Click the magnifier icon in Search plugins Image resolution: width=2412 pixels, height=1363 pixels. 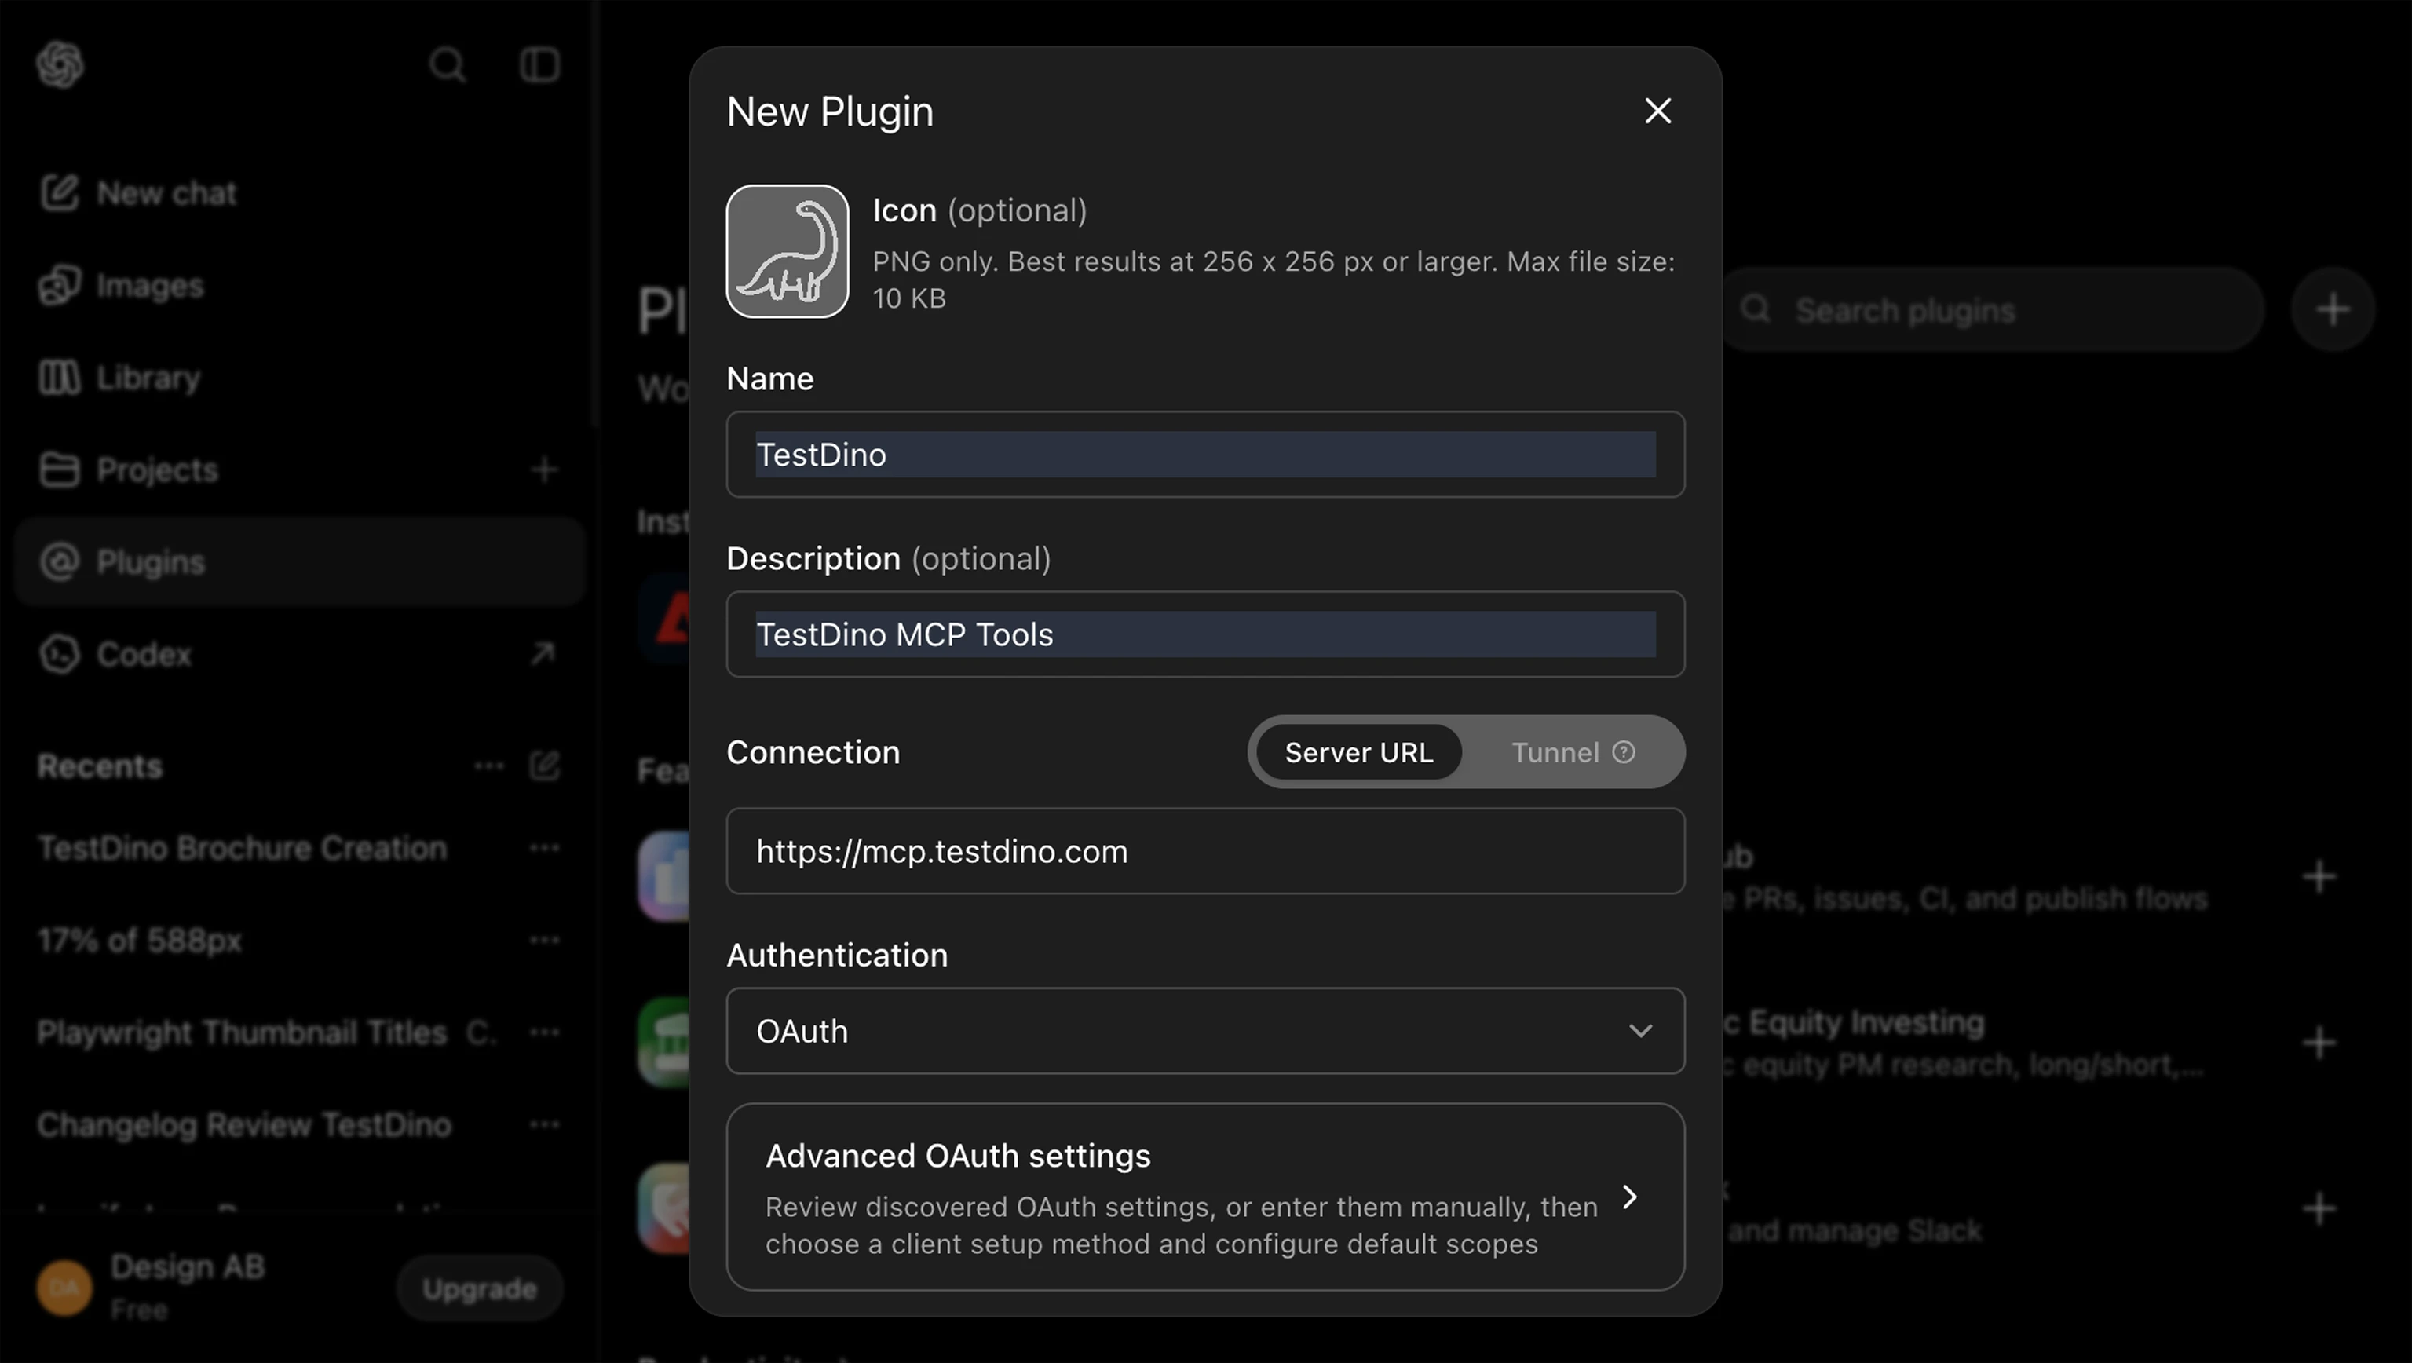click(1756, 309)
